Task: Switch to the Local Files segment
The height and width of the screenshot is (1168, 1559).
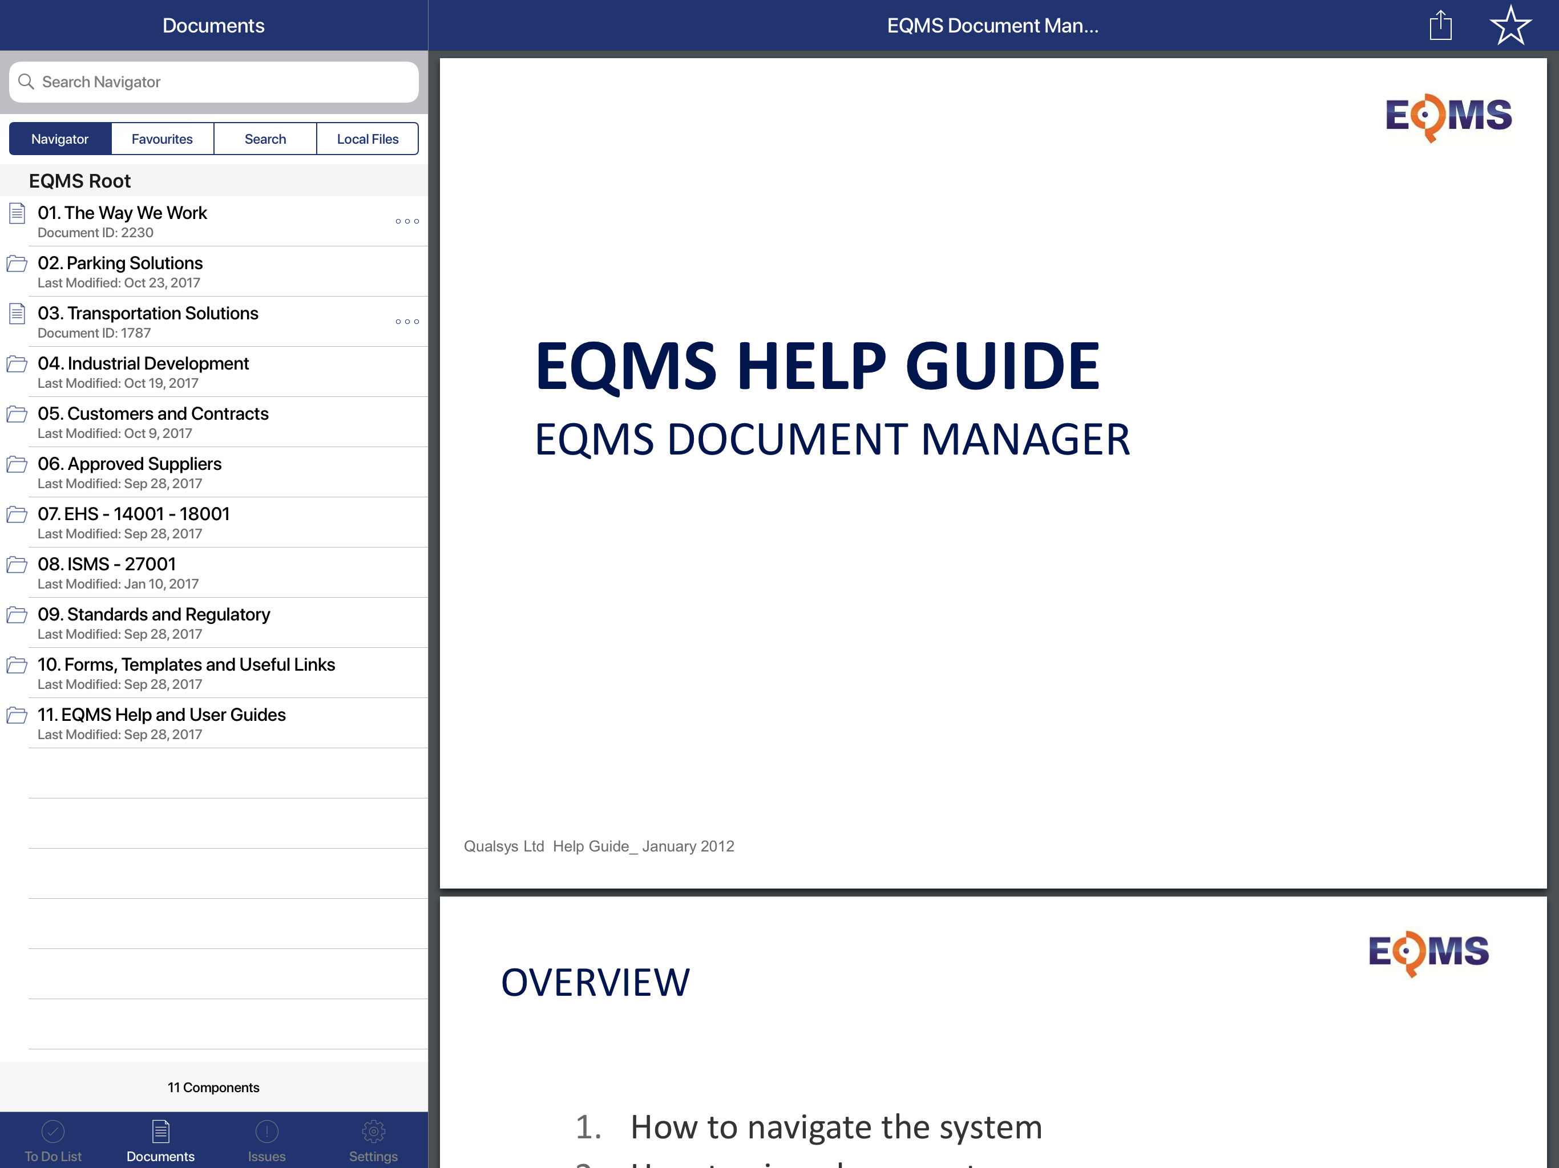Action: pos(367,139)
